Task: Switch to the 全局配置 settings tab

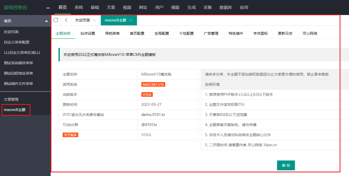Action: (162, 33)
